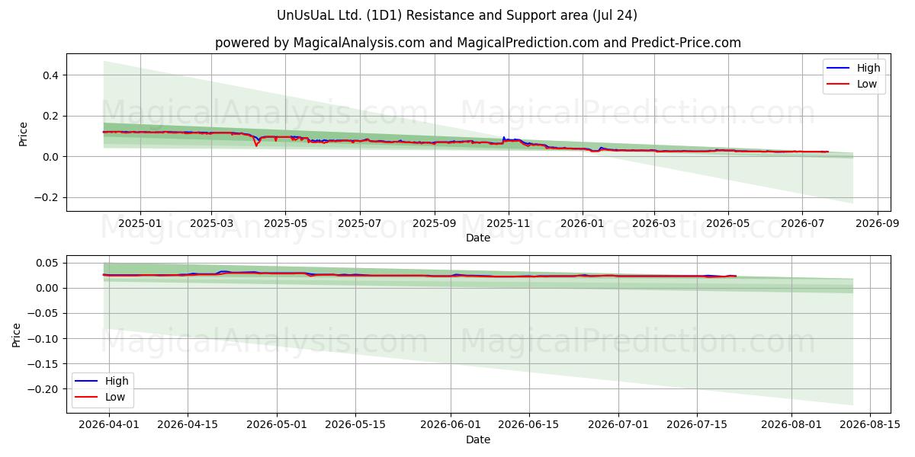Click the '2026-05' tick label on the top chart

pyautogui.click(x=727, y=223)
